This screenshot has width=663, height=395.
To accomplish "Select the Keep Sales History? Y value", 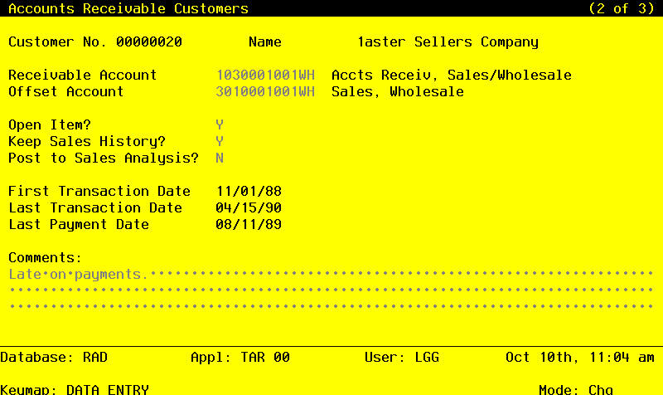I will pos(220,141).
